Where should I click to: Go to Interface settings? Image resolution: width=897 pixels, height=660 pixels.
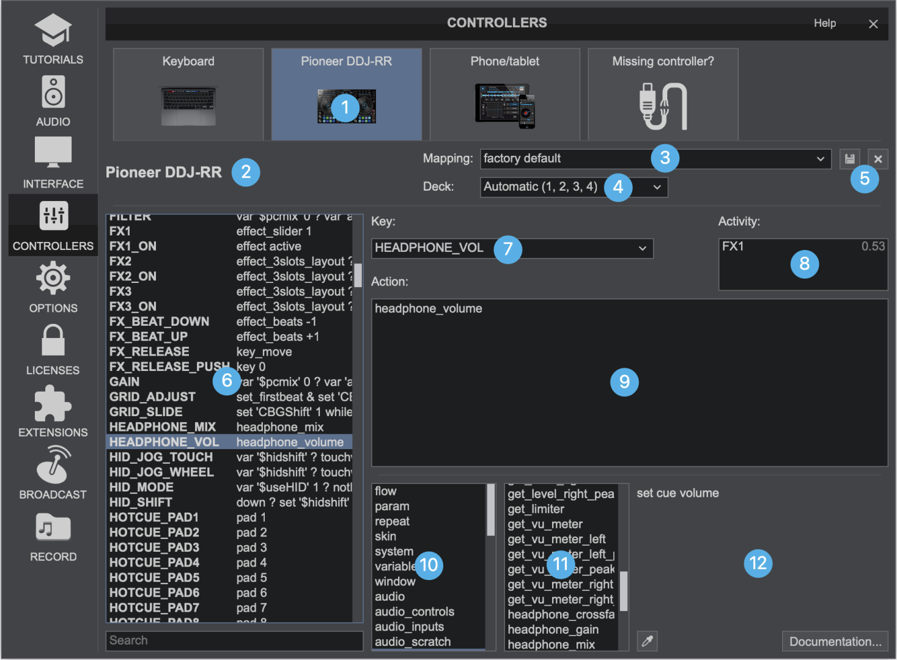point(53,163)
